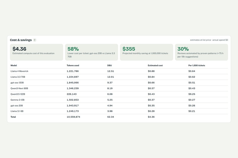The height and width of the screenshot is (158, 238).
Task: Click the Model column header
Action: [x=14, y=66]
